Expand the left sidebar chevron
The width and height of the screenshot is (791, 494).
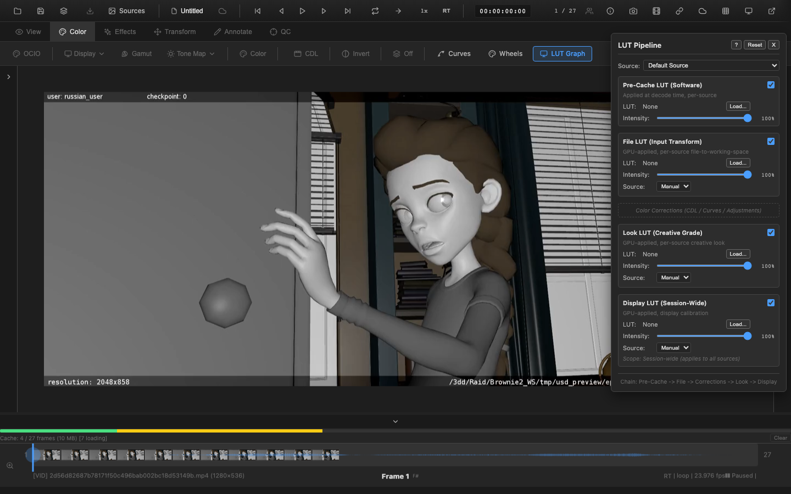click(x=8, y=77)
